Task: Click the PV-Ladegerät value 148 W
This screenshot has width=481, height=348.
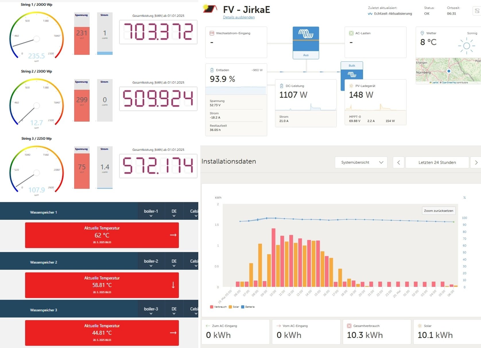Action: [361, 95]
